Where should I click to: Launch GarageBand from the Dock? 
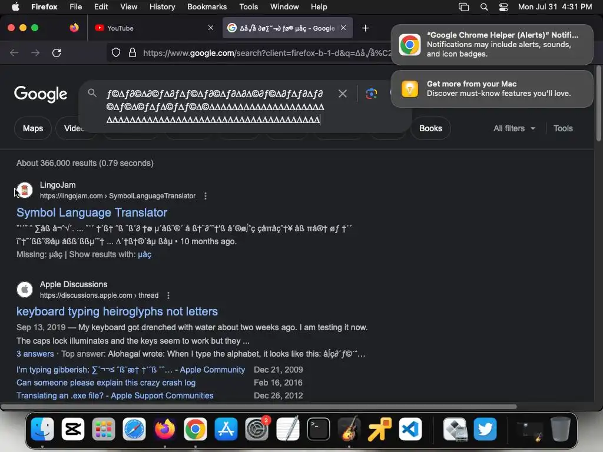349,429
